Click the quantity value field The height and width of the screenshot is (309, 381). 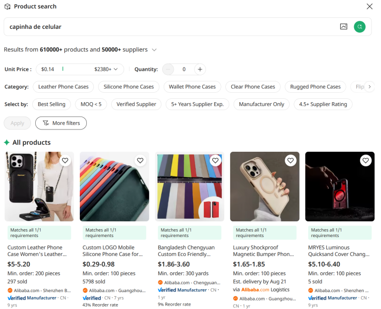point(184,69)
